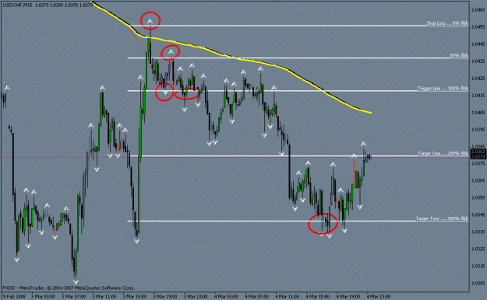This screenshot has width=487, height=300.
Task: Click the 1.0395 price axis label
Action: (x=478, y=129)
